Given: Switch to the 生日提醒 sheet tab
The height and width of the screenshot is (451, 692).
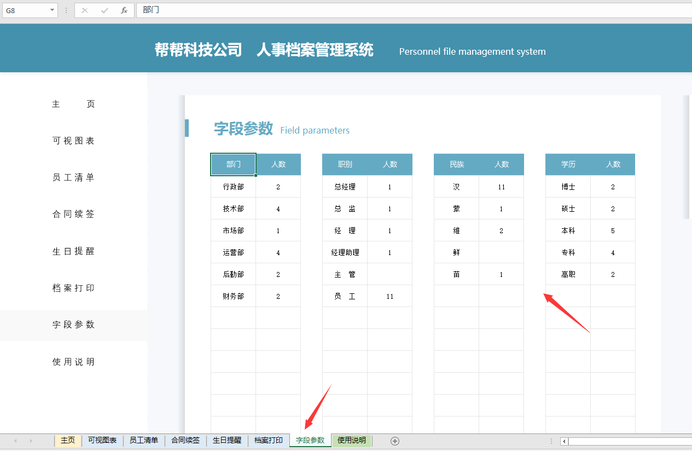Looking at the screenshot, I should (x=227, y=441).
